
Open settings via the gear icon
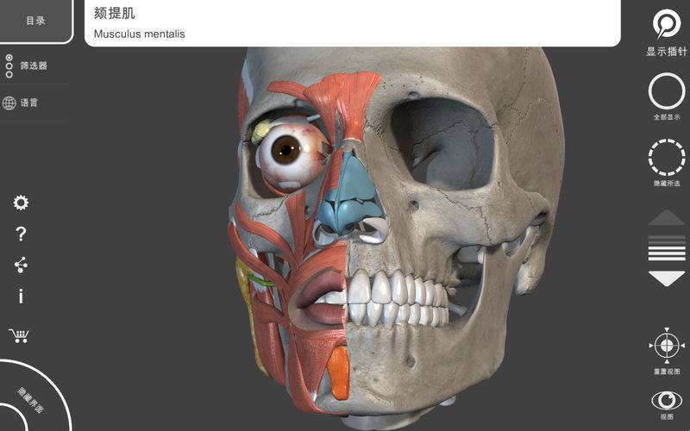click(21, 203)
